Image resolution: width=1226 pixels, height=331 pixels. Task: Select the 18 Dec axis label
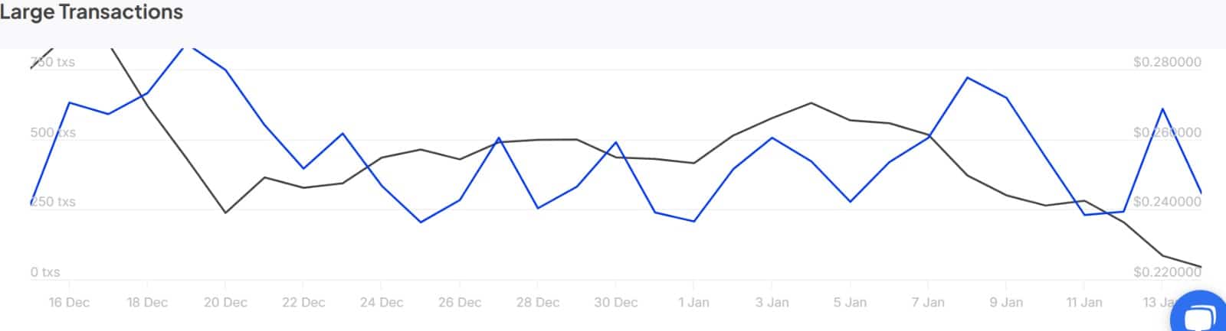click(147, 303)
